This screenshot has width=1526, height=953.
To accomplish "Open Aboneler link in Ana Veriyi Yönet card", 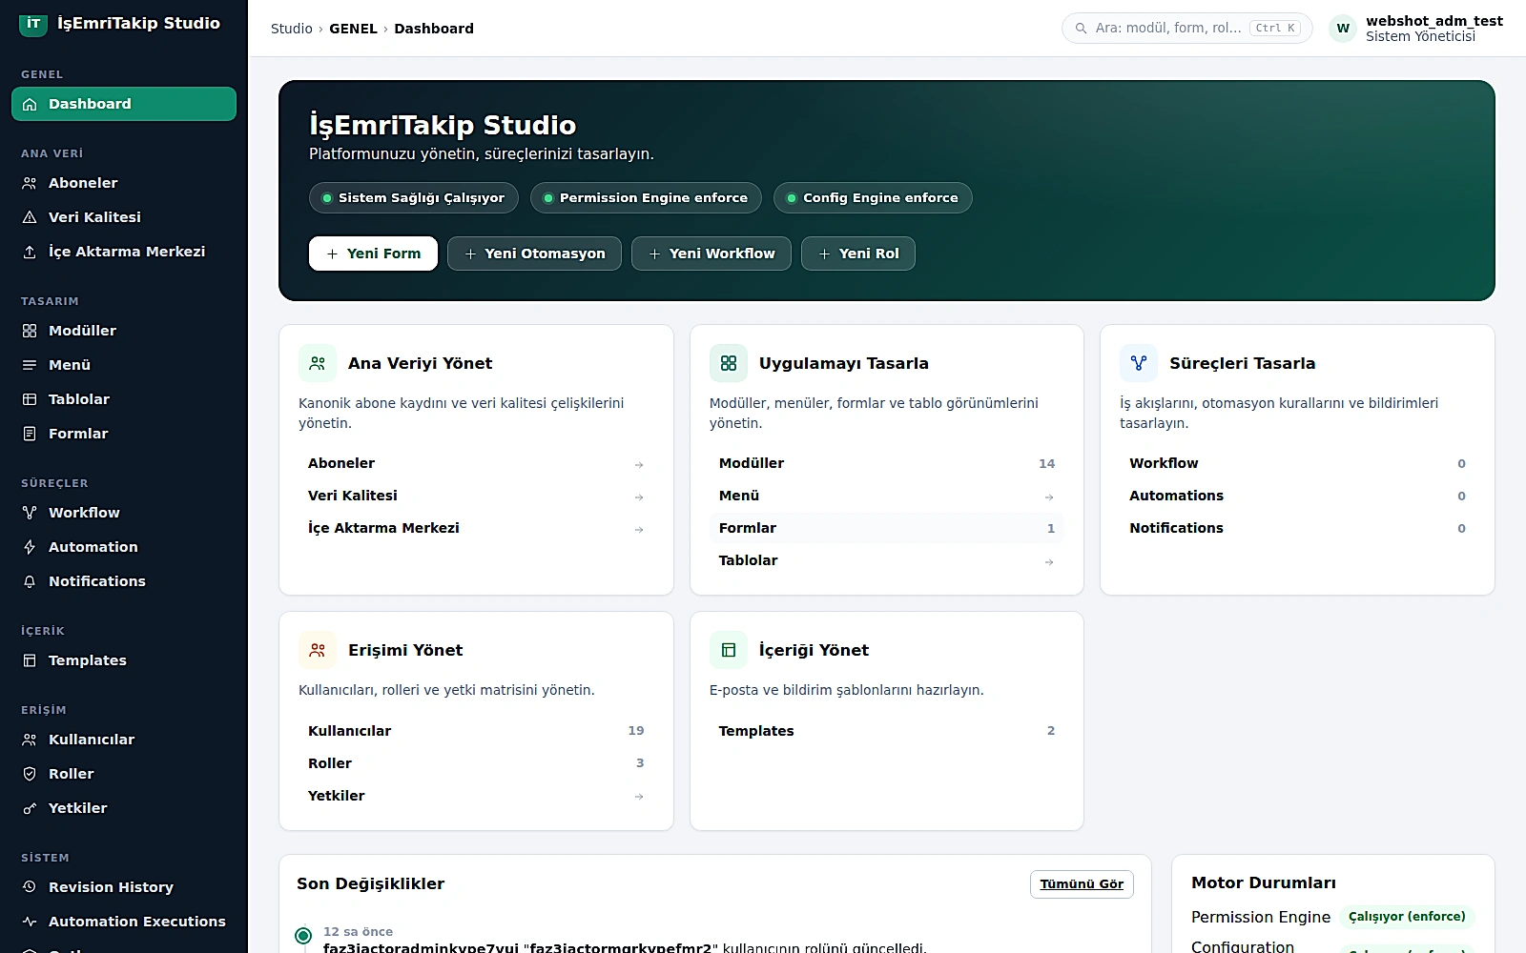I will 476,463.
